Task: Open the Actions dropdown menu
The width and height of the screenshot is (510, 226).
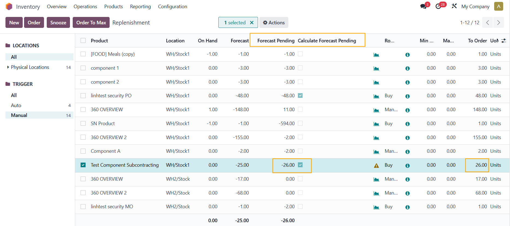Action: point(274,23)
